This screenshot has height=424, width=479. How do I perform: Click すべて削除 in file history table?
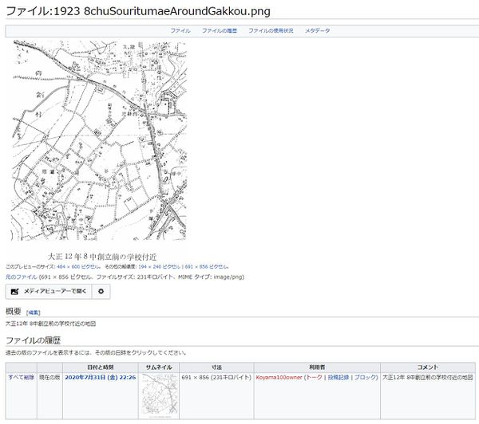[21, 375]
